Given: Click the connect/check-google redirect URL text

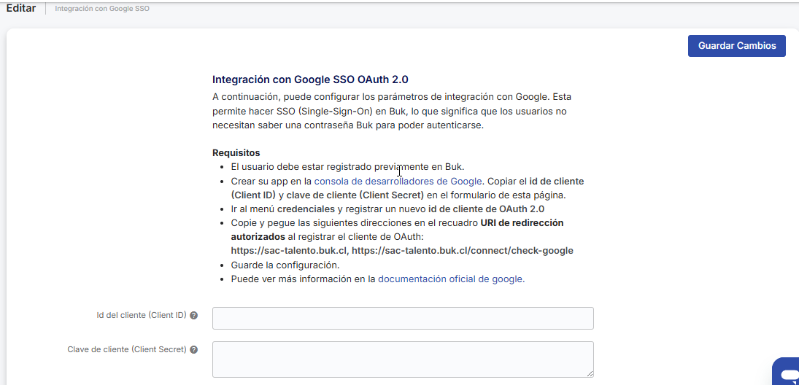Looking at the screenshot, I should [x=463, y=251].
